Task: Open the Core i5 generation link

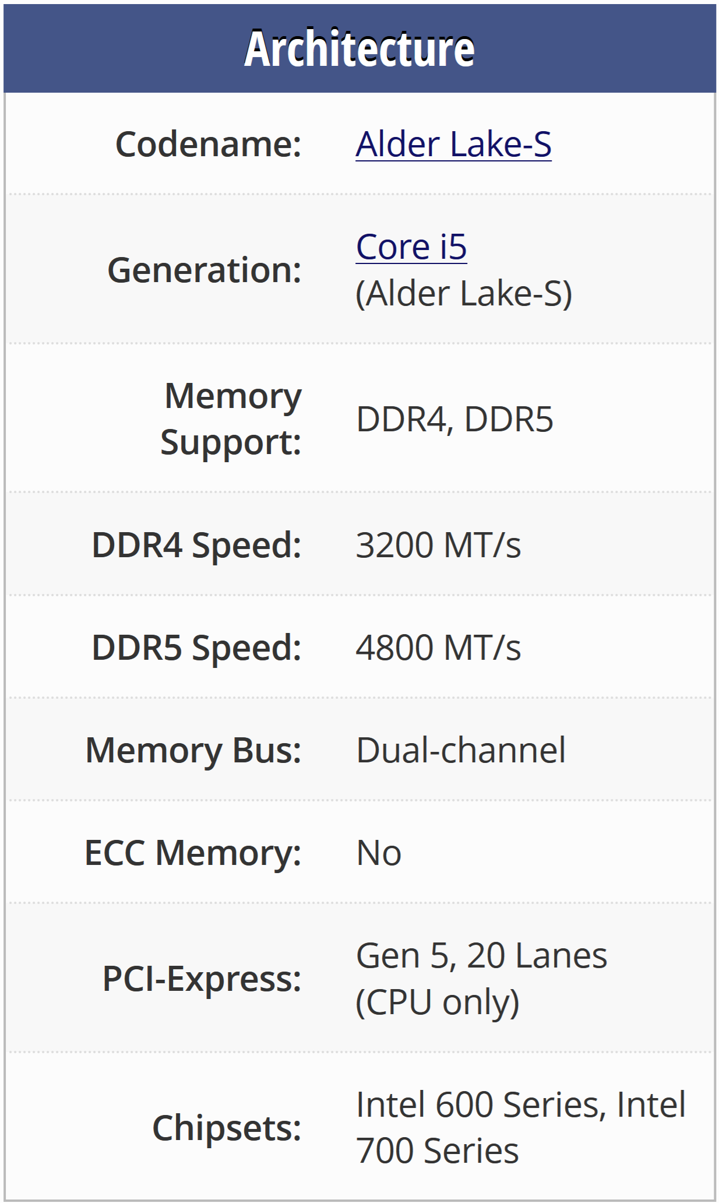Action: point(411,247)
